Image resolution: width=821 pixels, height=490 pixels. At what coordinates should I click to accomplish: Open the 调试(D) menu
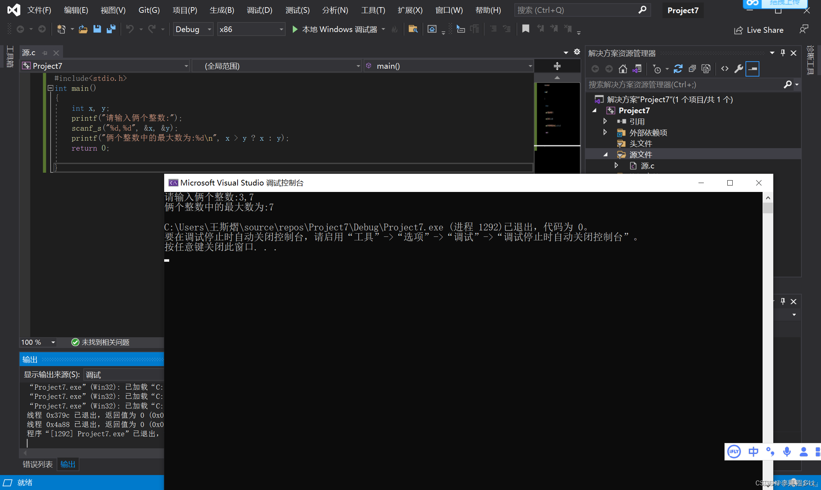pos(260,10)
